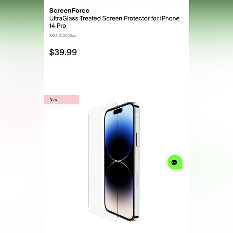Click the "SKU:" label
This screenshot has width=233, height=233.
tap(53, 36)
